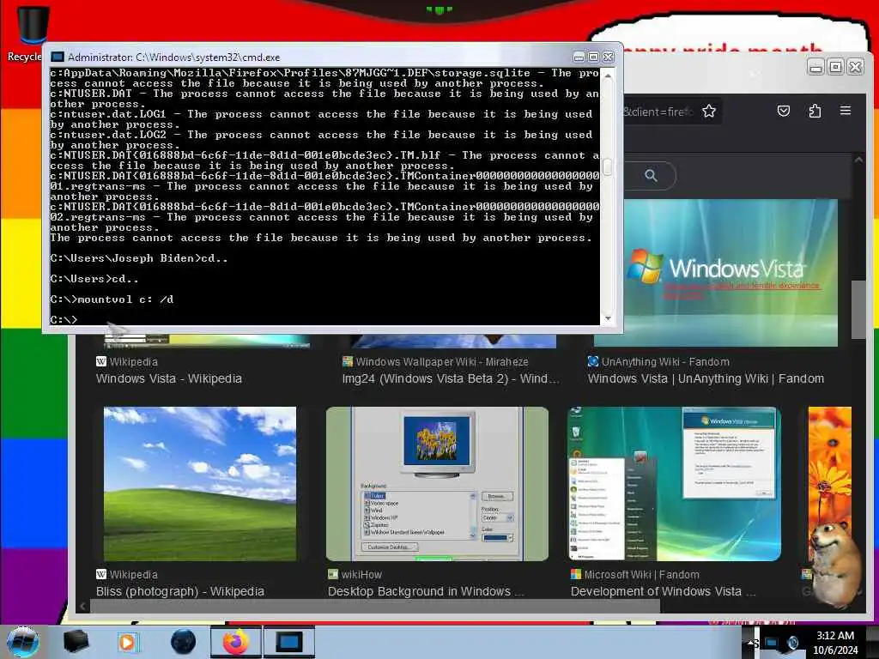Bookmark this page with the star icon
Image resolution: width=879 pixels, height=659 pixels.
709,111
